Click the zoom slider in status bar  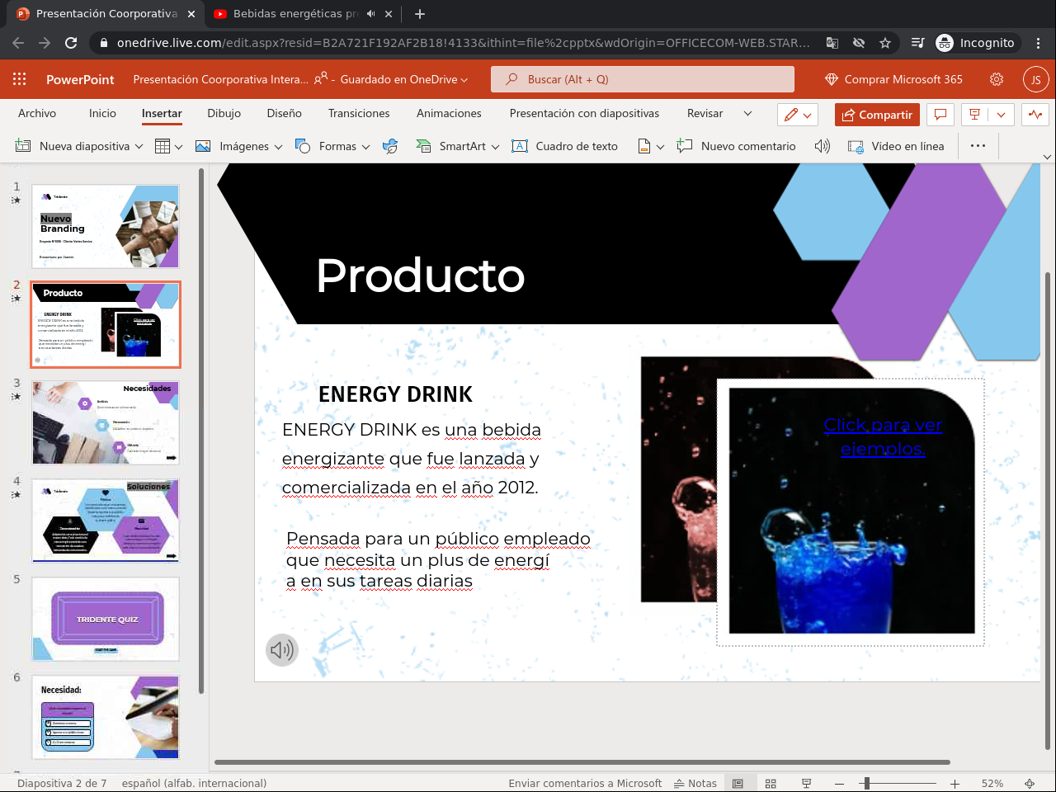[x=866, y=783]
